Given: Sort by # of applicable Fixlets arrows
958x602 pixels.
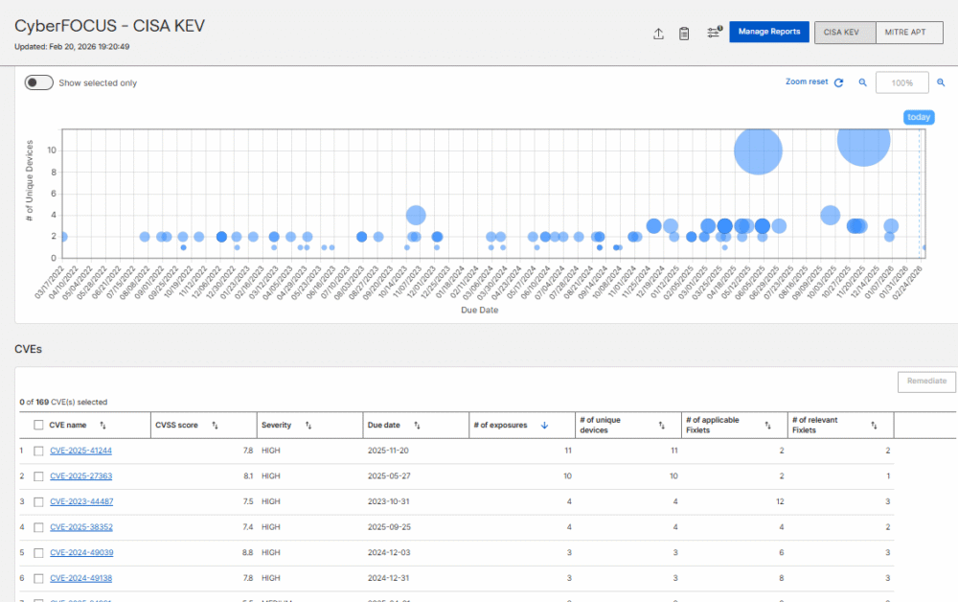Looking at the screenshot, I should 768,426.
